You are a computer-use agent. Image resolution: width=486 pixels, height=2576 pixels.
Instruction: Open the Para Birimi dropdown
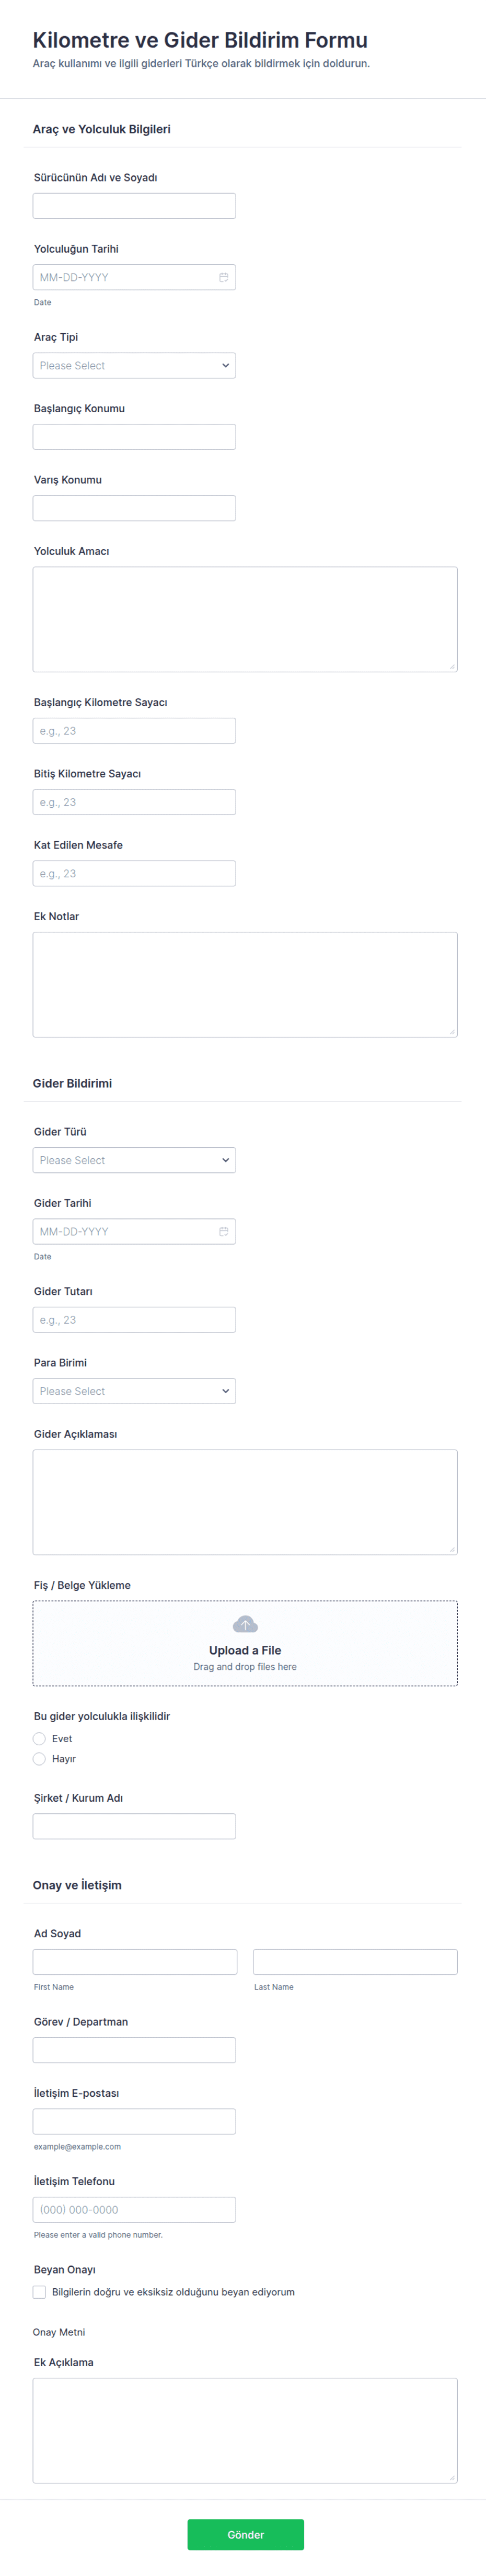click(134, 1391)
